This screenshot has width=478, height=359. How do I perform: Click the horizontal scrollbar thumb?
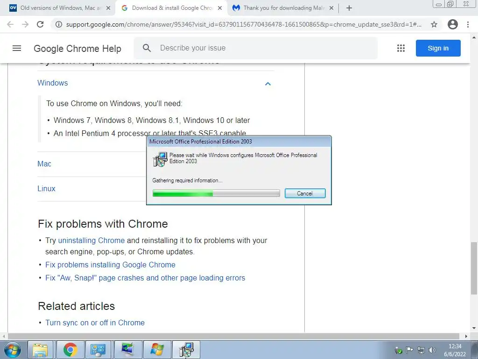click(x=233, y=337)
